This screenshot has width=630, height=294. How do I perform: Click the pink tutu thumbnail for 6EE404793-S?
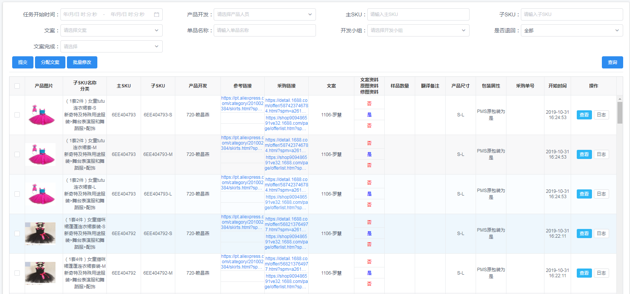[42, 115]
